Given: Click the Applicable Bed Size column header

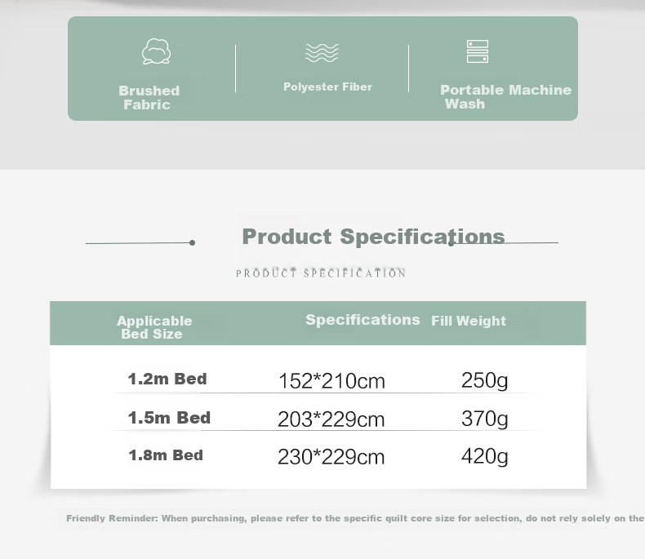Looking at the screenshot, I should pos(154,327).
